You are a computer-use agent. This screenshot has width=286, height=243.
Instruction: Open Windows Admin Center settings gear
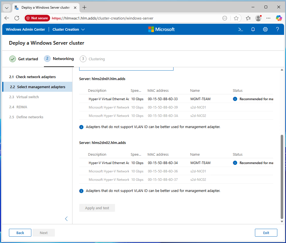[265, 29]
